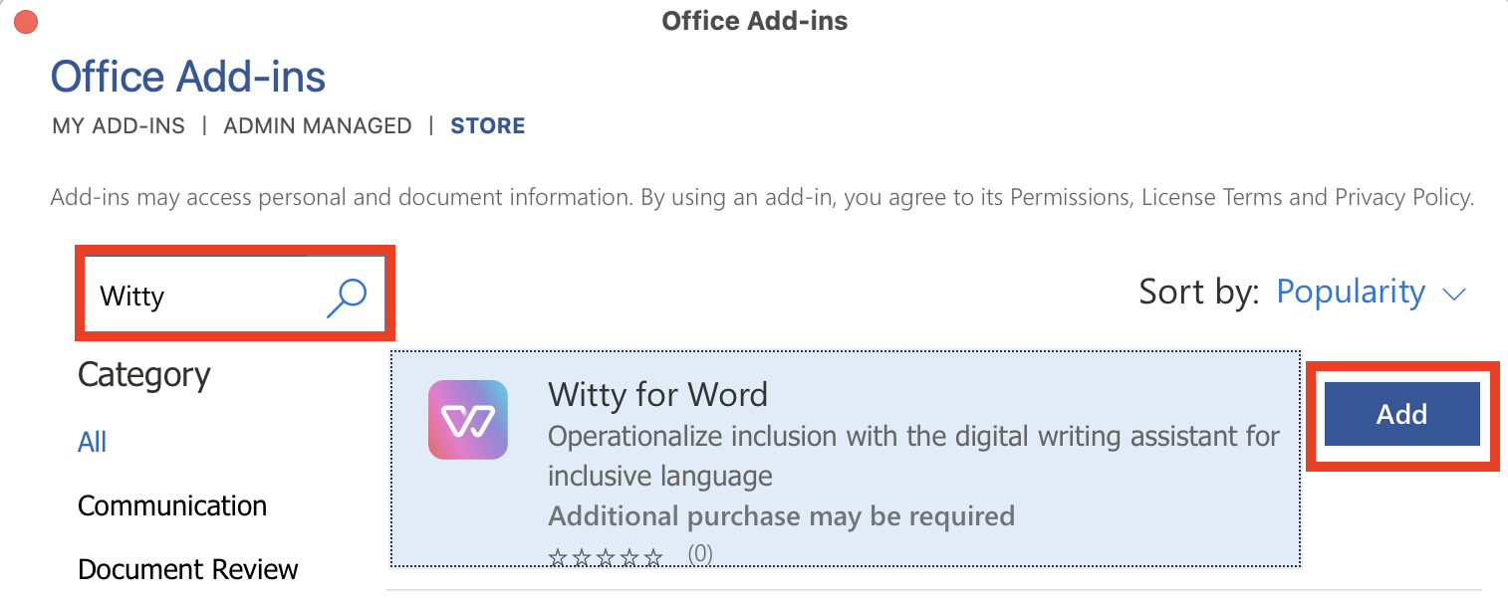Click the magnifying glass search icon
Image resolution: width=1508 pixels, height=599 pixels.
(347, 296)
